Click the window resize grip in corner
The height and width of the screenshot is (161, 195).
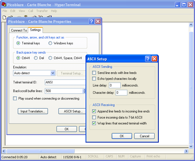192,158
